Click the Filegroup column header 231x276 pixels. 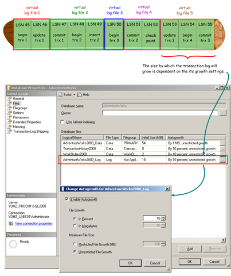pyautogui.click(x=131, y=137)
